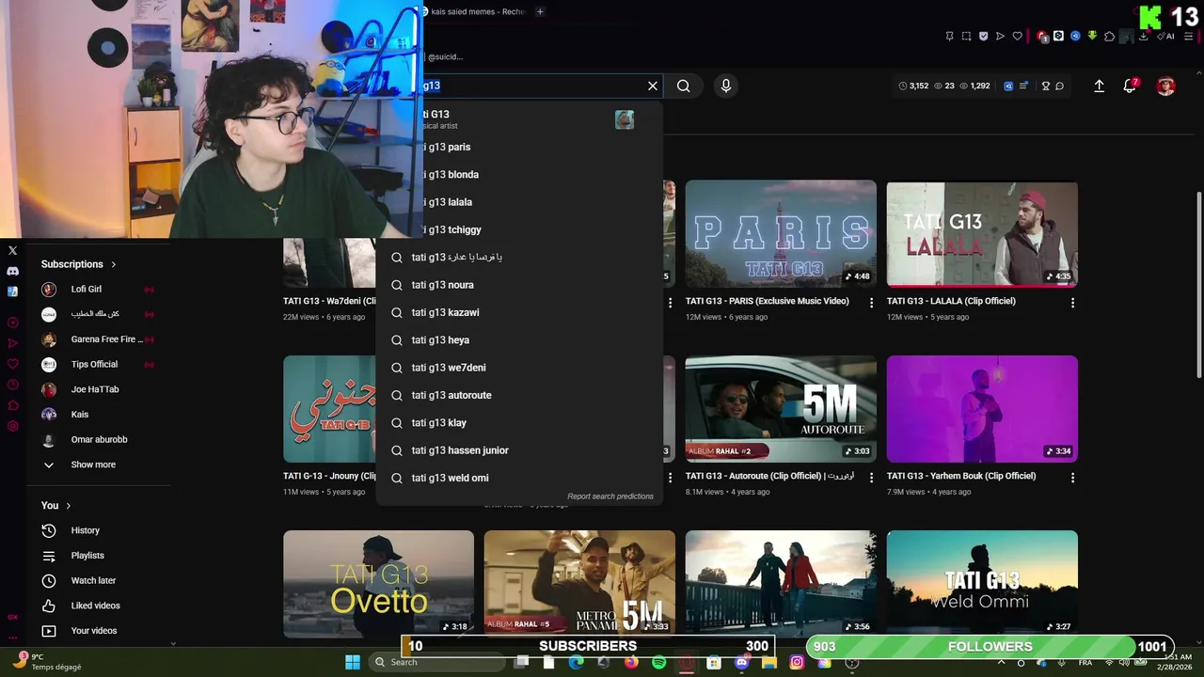Click the trophy icon in the stats bar
Viewport: 1204px width, 677px height.
[1045, 86]
